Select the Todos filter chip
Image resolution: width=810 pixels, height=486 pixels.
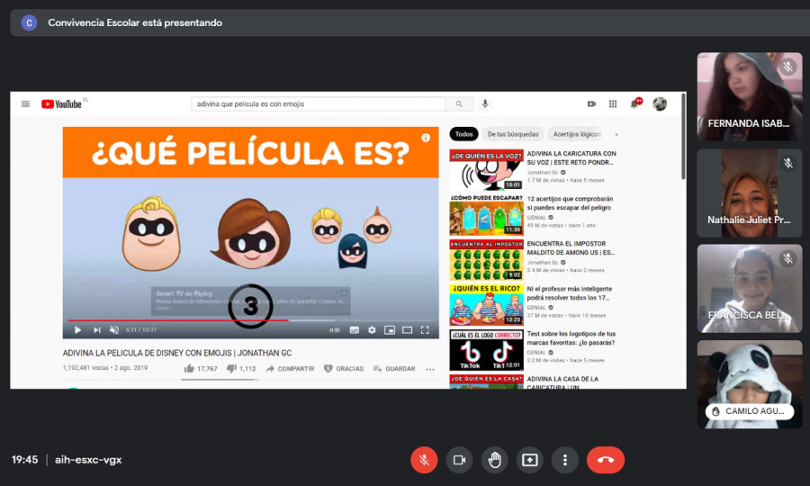(x=463, y=134)
